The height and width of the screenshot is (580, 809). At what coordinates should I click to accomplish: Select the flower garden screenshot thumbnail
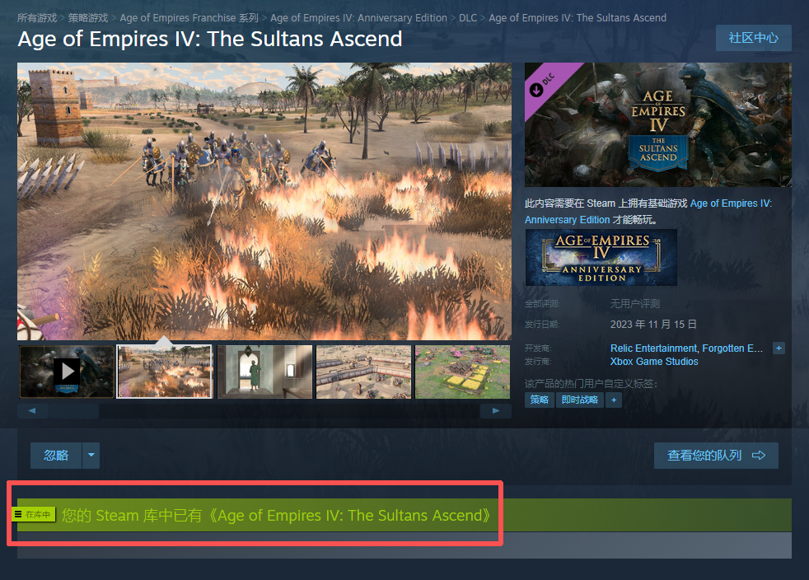point(462,372)
